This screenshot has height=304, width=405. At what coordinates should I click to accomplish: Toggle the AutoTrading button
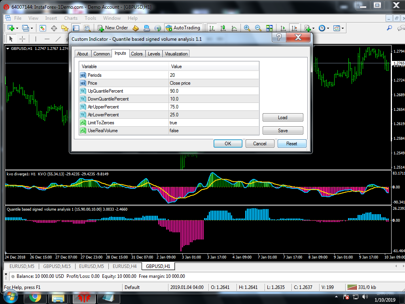click(x=183, y=28)
